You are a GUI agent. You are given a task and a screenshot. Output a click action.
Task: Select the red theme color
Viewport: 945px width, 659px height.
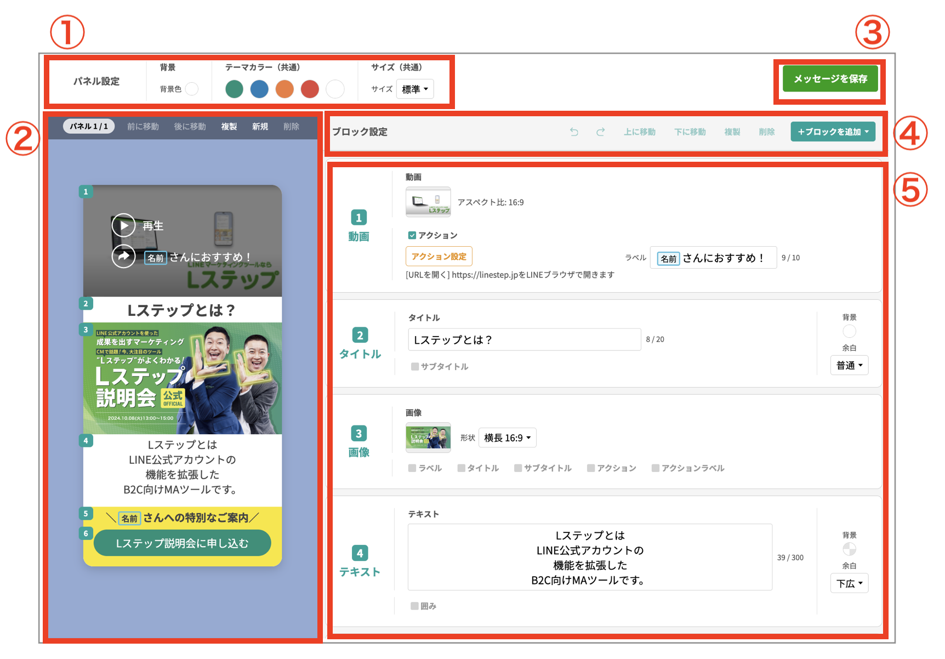coord(310,89)
